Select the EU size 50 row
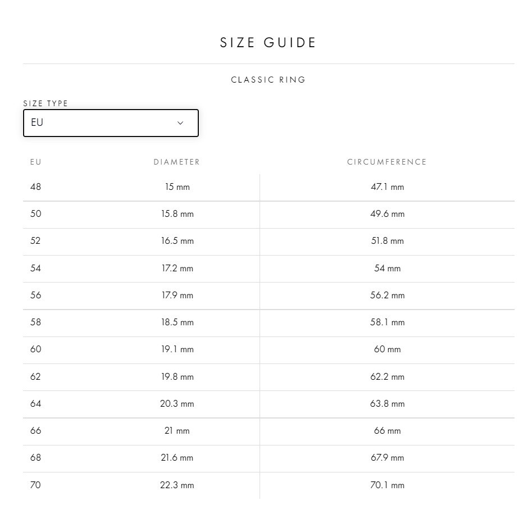Screen dimensions: 532x532 [269, 215]
